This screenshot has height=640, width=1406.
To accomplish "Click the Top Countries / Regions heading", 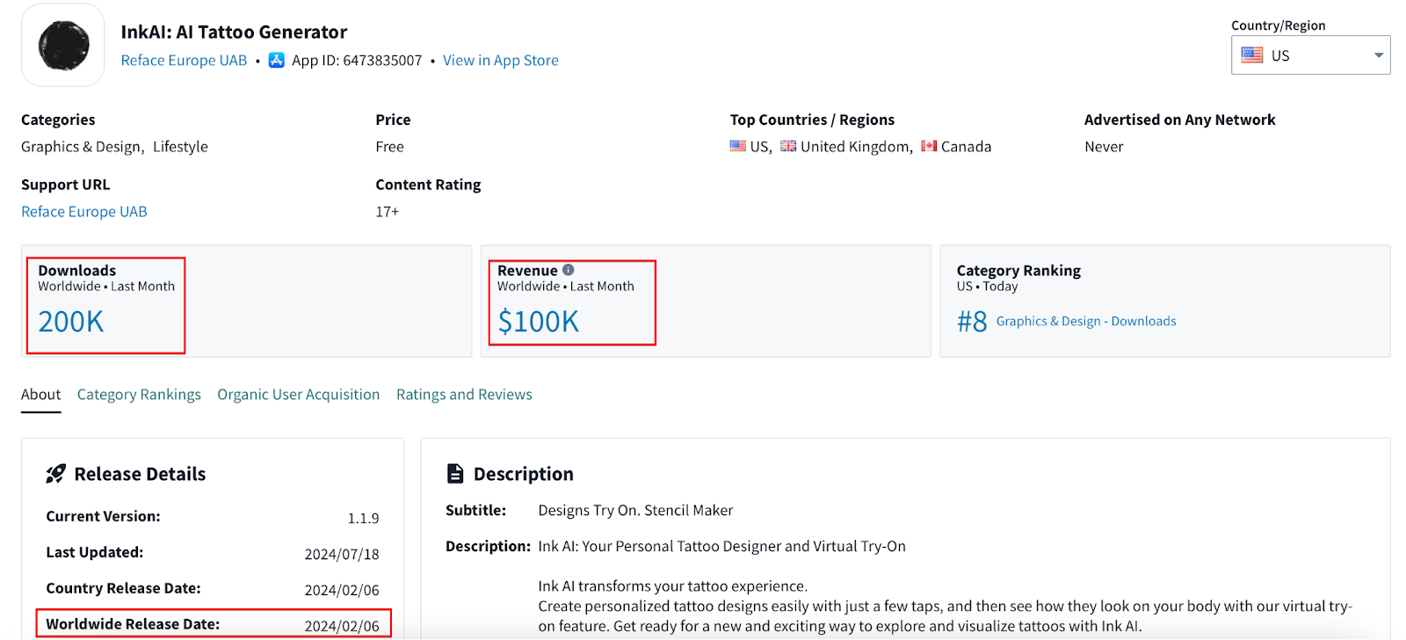I will 812,120.
